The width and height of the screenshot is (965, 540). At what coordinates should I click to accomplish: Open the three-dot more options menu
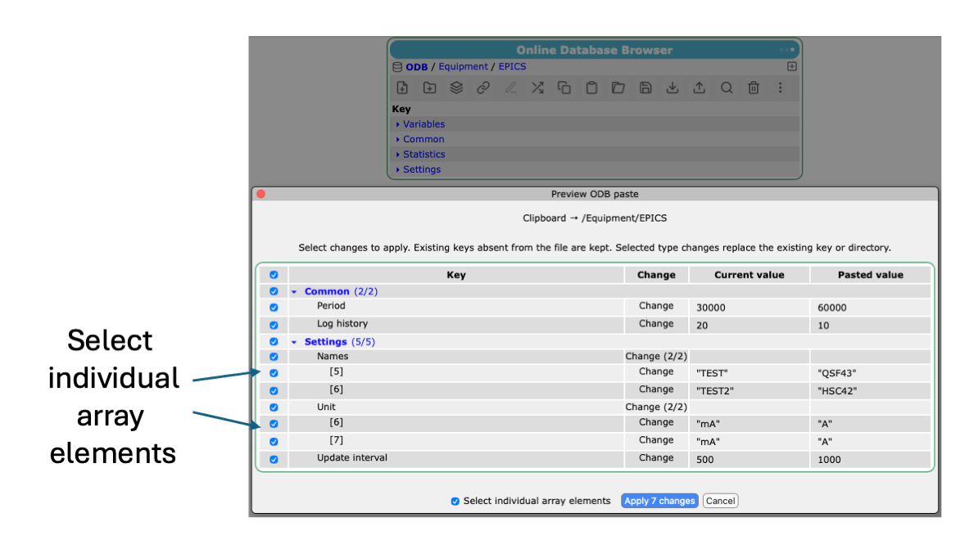coord(781,88)
